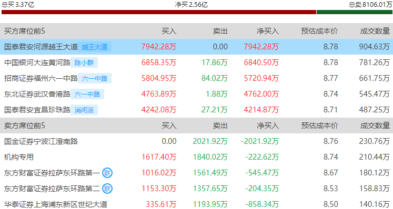Click 国泰君安宜昌珍珠路 seat name
This screenshot has height=209, width=393.
[37, 110]
